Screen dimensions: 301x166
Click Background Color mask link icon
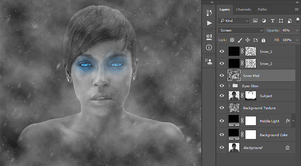(x=242, y=134)
